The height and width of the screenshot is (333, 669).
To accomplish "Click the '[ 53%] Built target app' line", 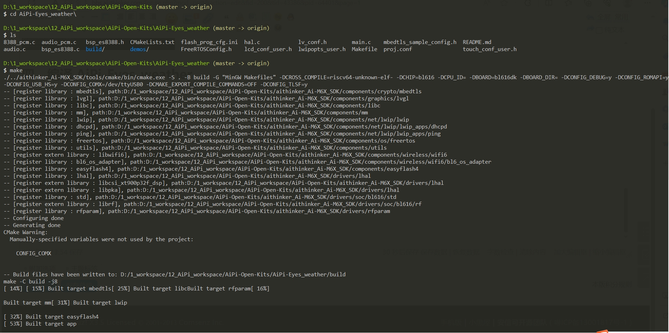I will click(40, 324).
